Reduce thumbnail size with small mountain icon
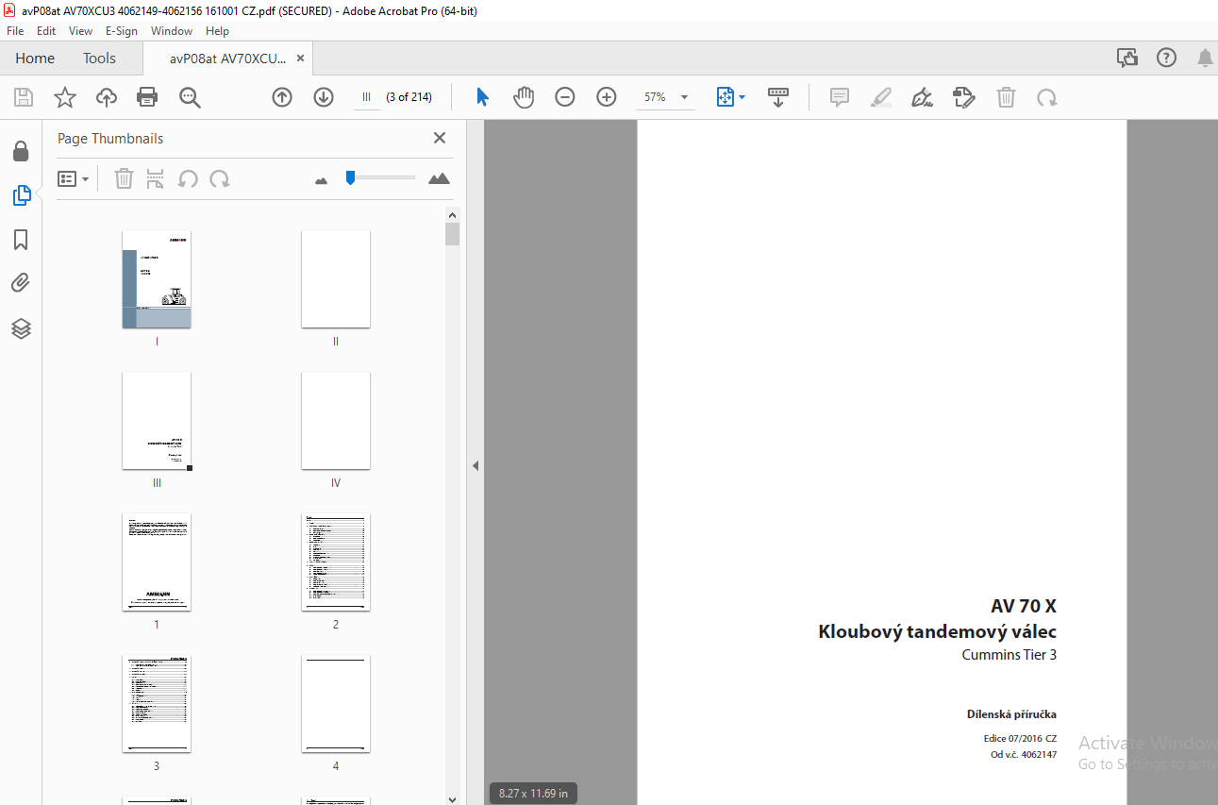 click(321, 180)
